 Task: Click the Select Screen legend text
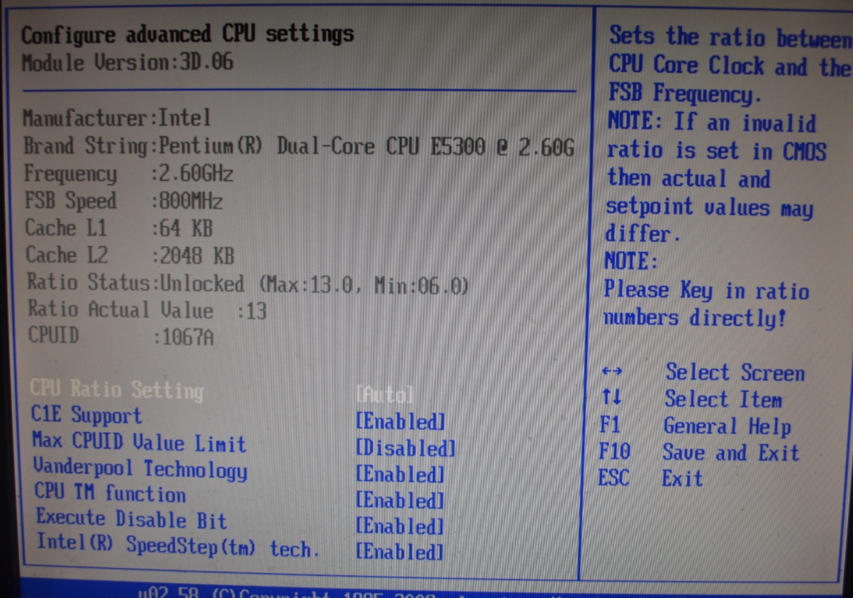click(x=735, y=372)
